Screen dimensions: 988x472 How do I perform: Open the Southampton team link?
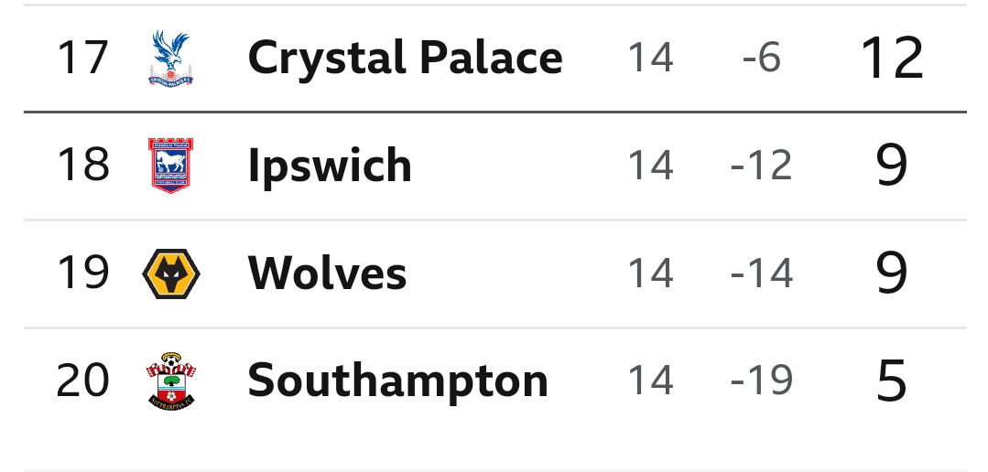click(397, 381)
